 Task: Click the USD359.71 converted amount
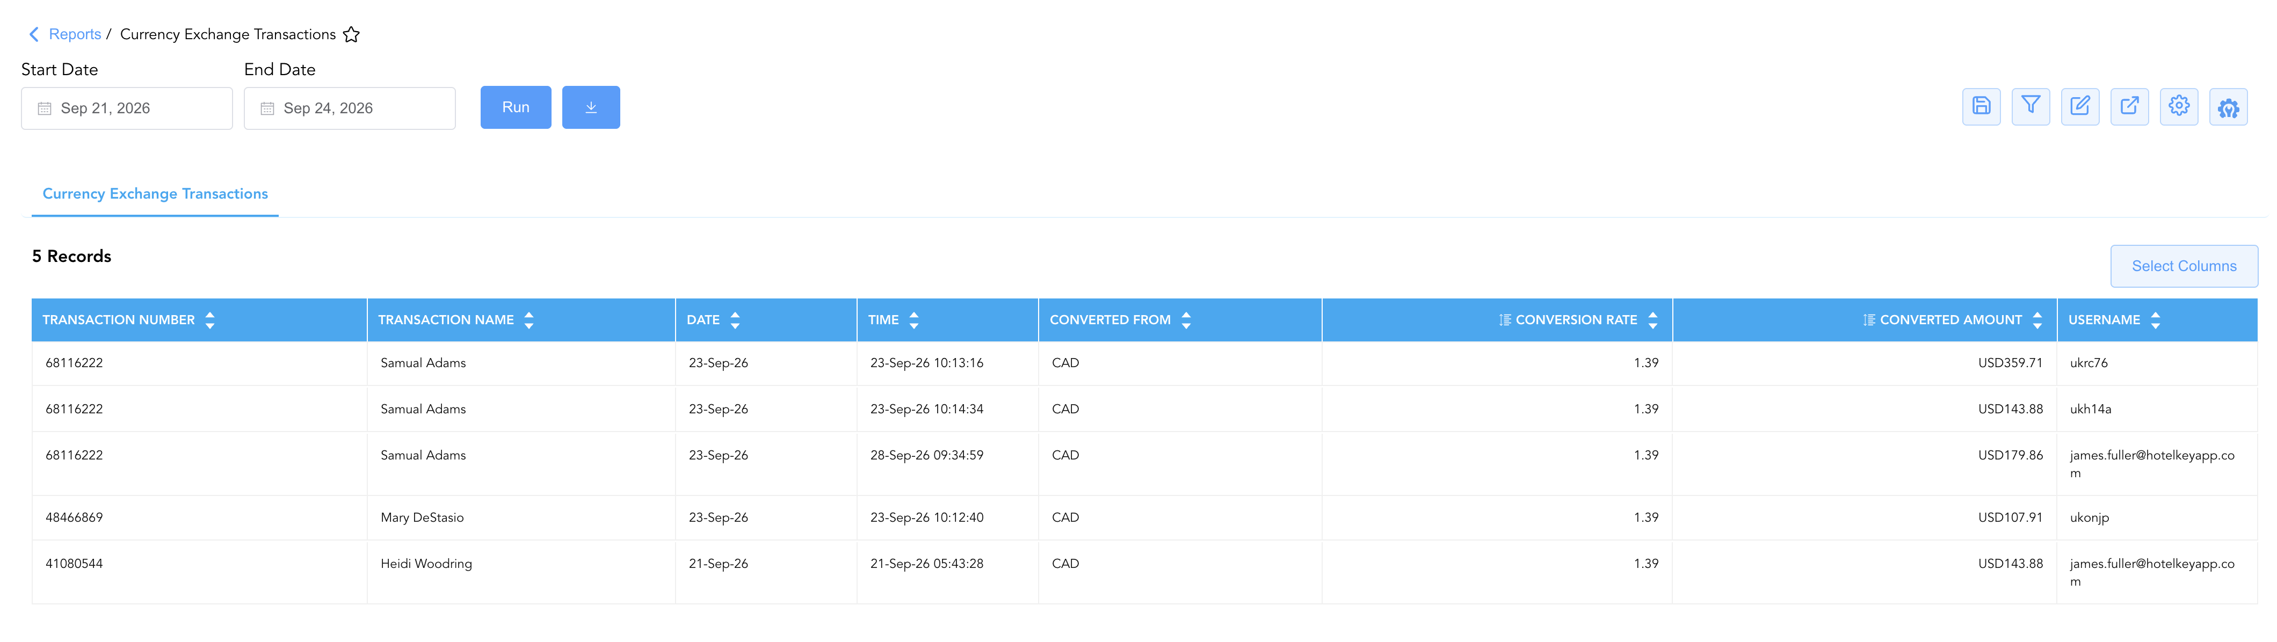2010,363
